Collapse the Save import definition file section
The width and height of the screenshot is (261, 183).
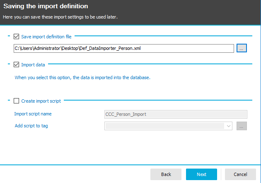pos(9,37)
